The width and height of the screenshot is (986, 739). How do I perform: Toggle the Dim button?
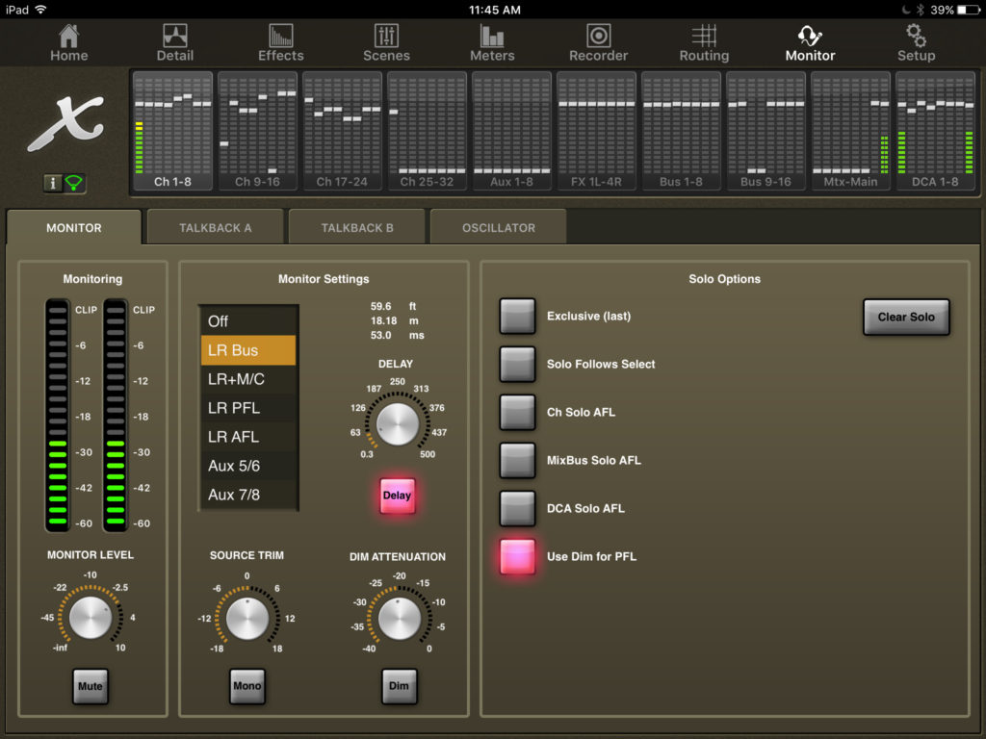click(x=398, y=687)
